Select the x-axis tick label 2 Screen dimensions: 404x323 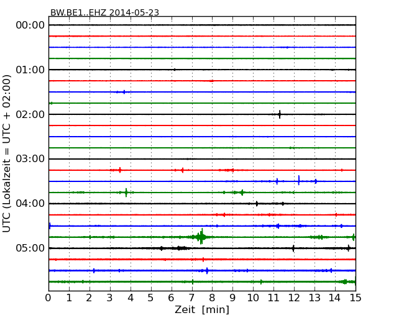pos(90,298)
